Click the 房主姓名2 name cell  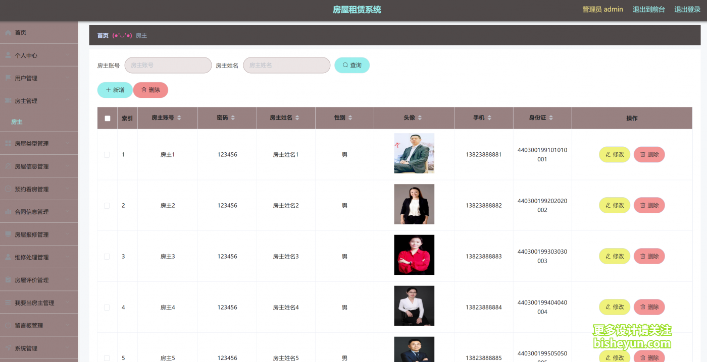(x=286, y=206)
